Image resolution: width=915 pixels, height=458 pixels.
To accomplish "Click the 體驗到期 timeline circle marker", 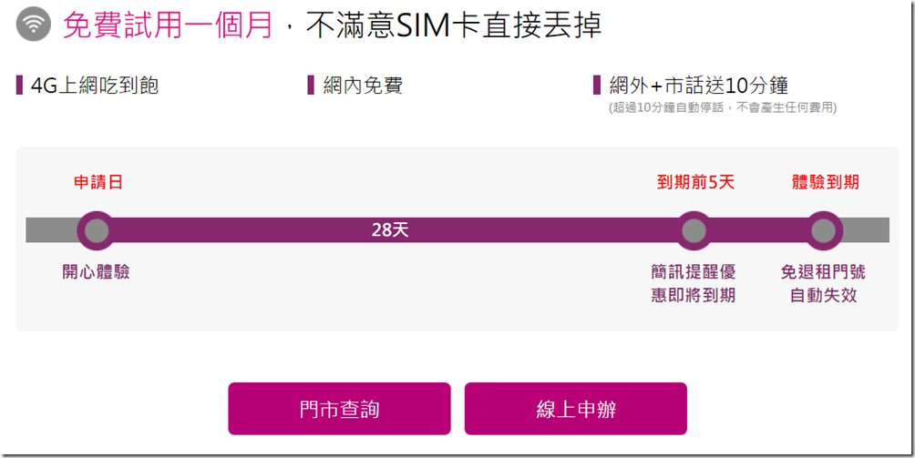I will (823, 230).
